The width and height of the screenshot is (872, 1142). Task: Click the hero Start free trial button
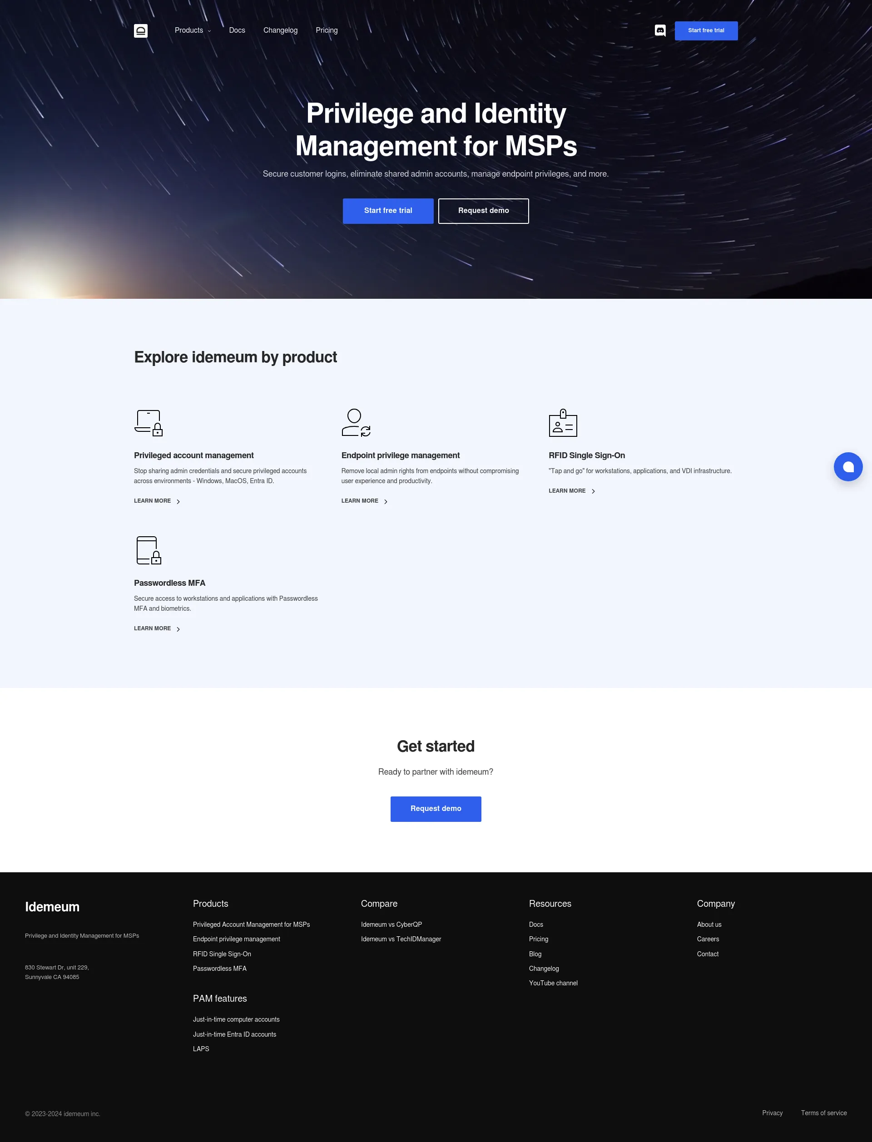(388, 211)
